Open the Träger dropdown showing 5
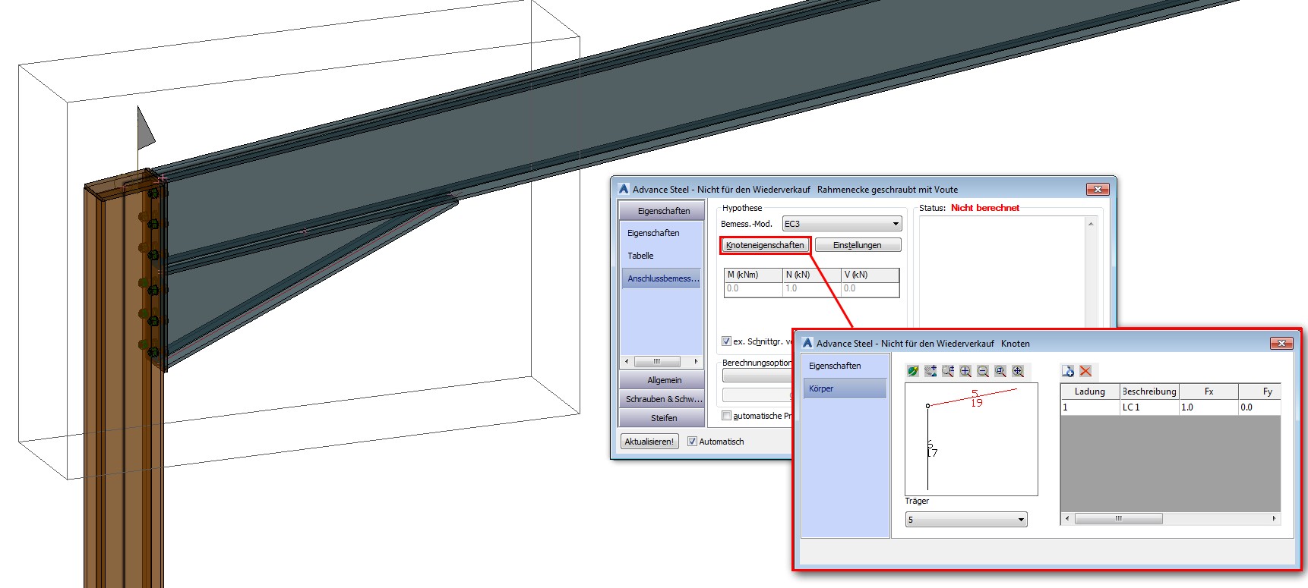 tap(966, 520)
